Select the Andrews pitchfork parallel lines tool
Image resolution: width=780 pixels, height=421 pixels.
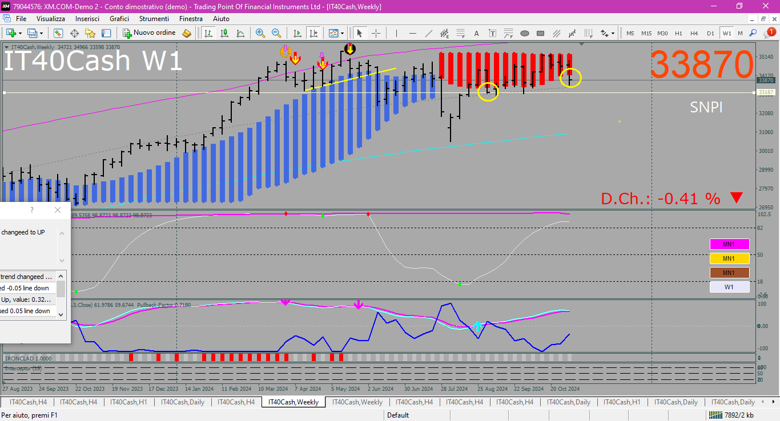click(557, 33)
